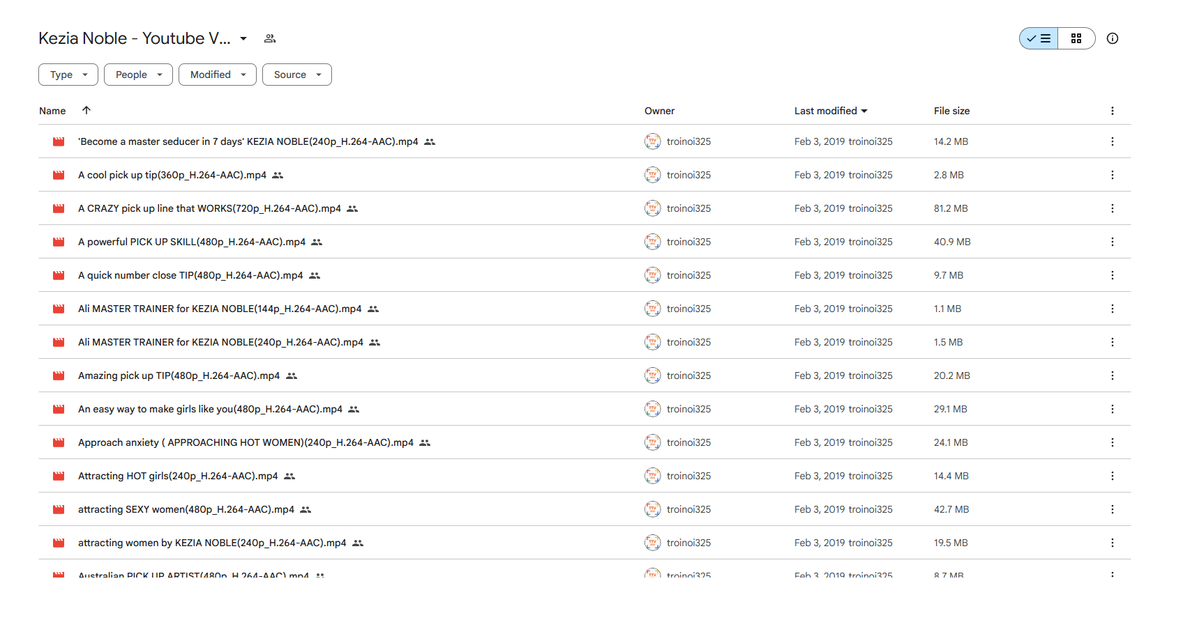Screen dimensions: 1183x627
Task: Click the shared-with people icon beside folder title
Action: tap(270, 38)
